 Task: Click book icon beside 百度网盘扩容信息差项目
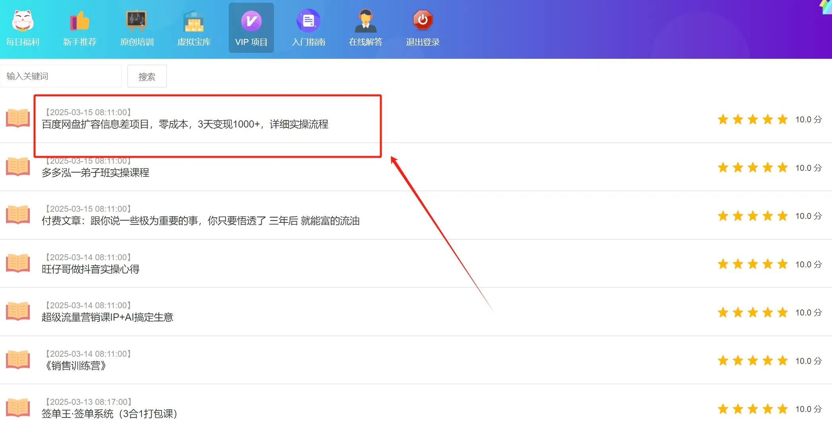pyautogui.click(x=18, y=118)
